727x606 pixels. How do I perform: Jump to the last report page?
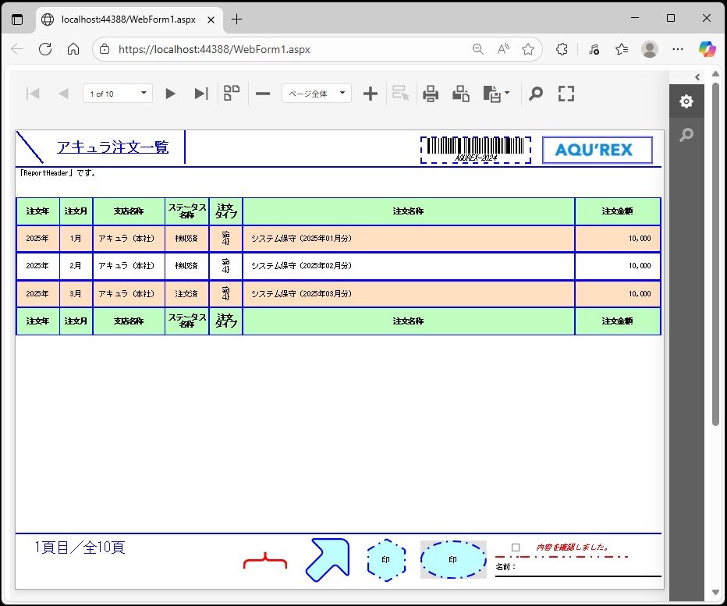[x=201, y=94]
